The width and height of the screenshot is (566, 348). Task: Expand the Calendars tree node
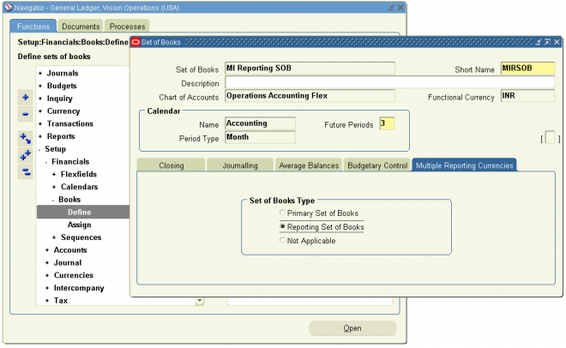(x=54, y=187)
